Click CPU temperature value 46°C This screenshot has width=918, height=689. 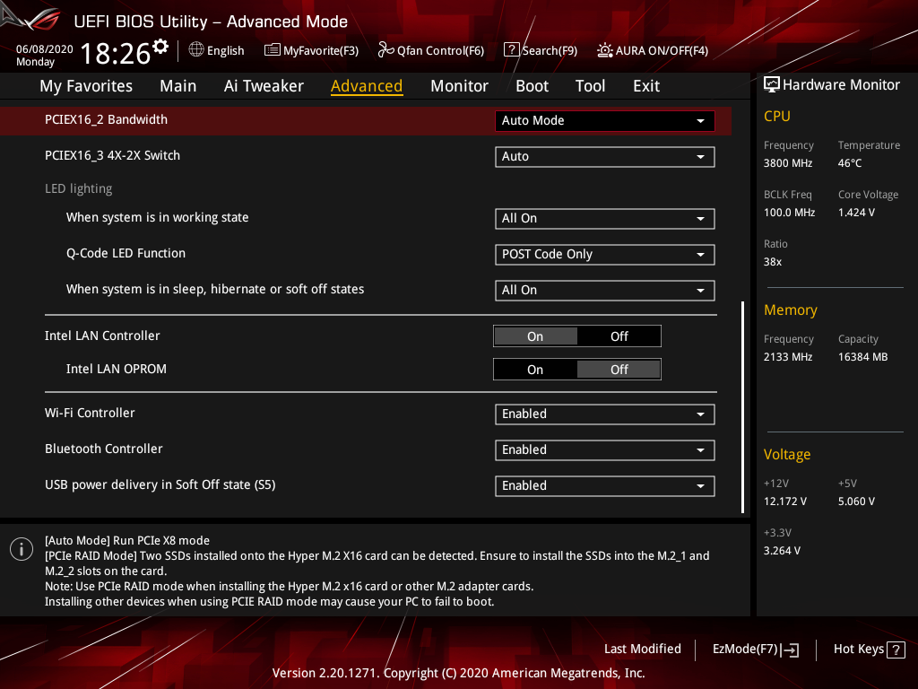coord(850,163)
